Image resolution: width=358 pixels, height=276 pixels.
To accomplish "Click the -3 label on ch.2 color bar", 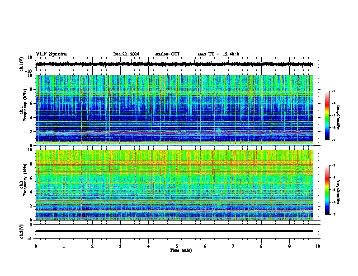I will tap(334, 166).
